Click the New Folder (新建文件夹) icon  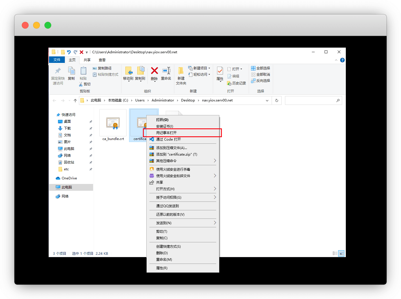(x=181, y=71)
